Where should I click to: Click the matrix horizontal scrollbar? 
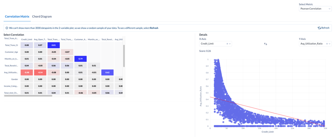(x=28, y=96)
